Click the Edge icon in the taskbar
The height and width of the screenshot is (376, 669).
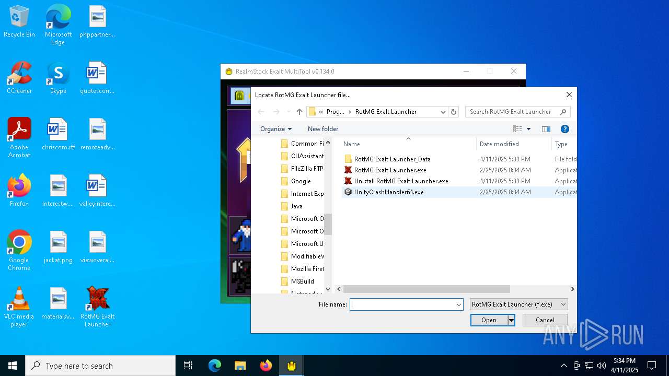(x=215, y=366)
